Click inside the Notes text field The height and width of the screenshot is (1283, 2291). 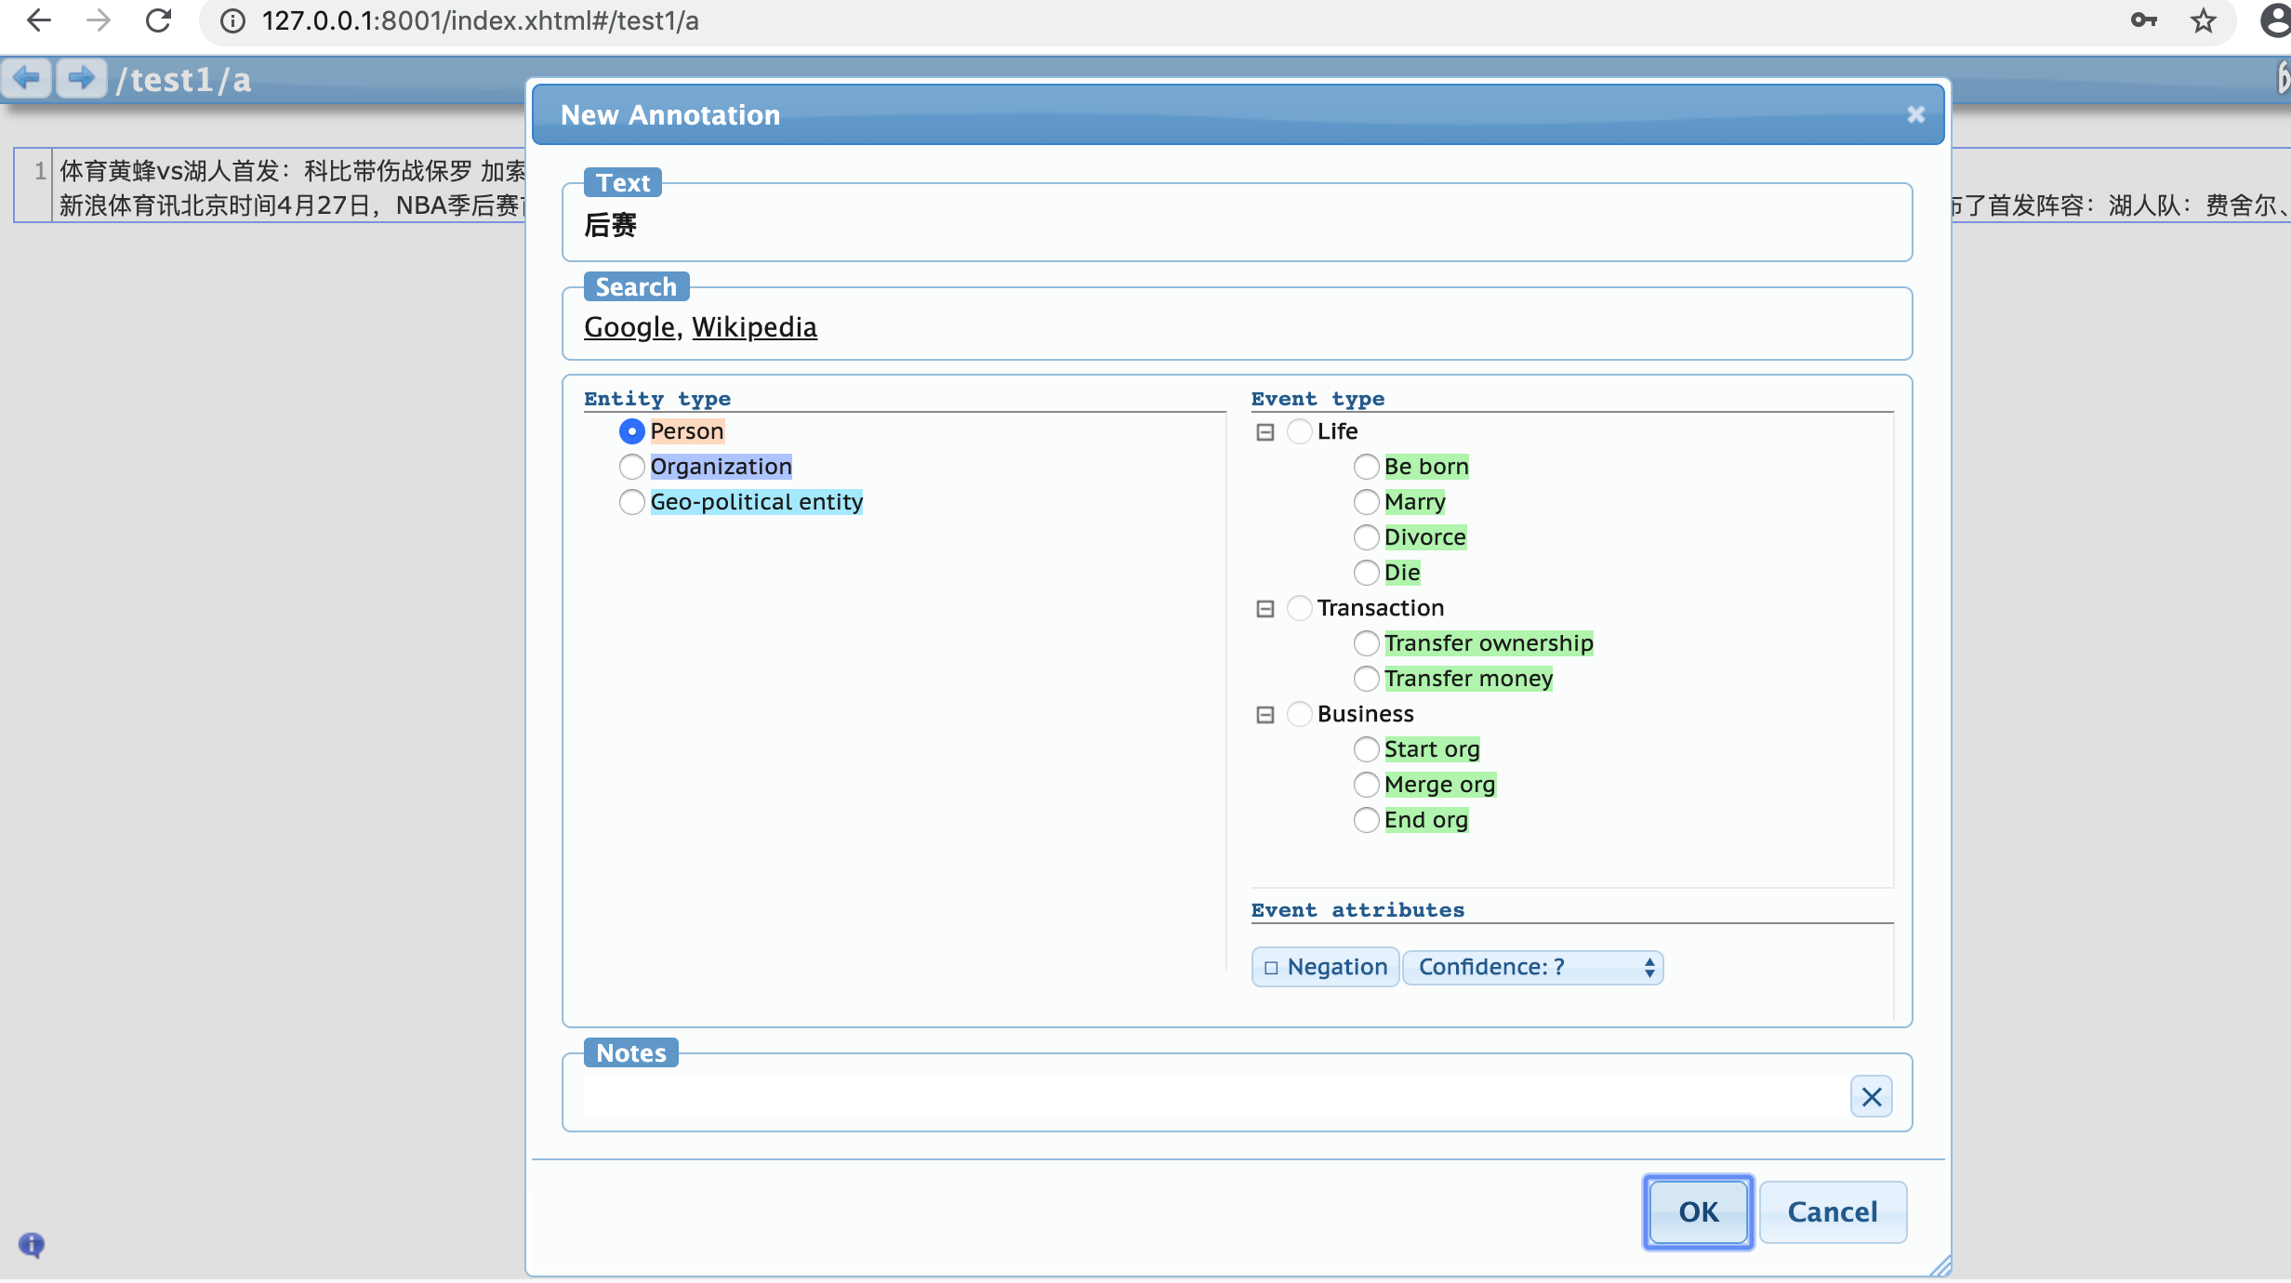pos(1209,1097)
